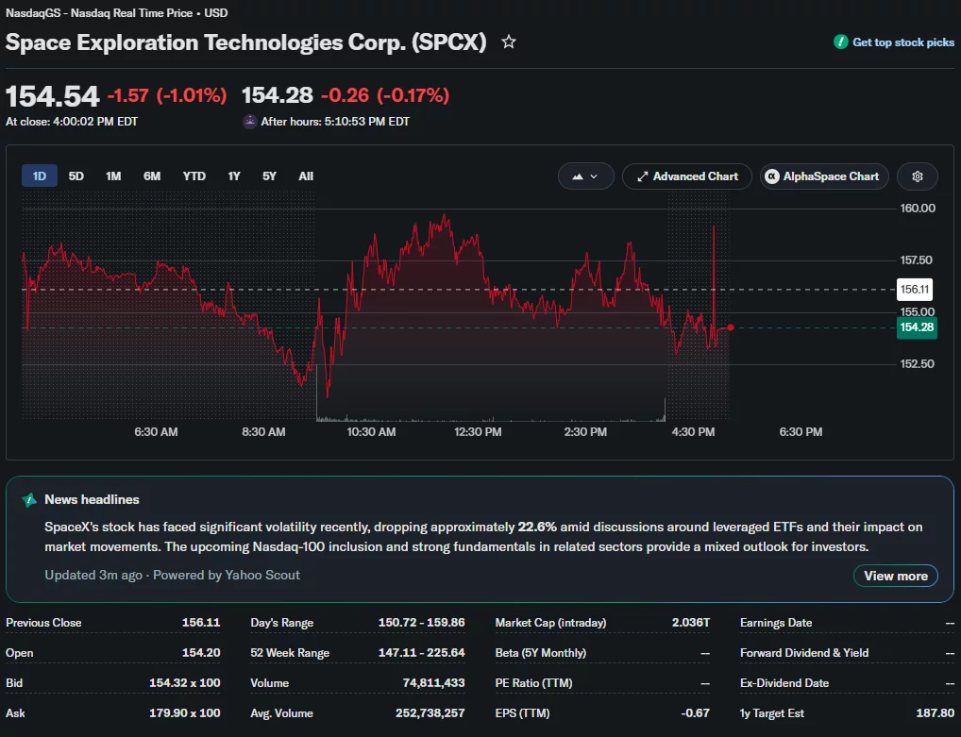Click Market Cap value 2.036T

click(x=691, y=623)
